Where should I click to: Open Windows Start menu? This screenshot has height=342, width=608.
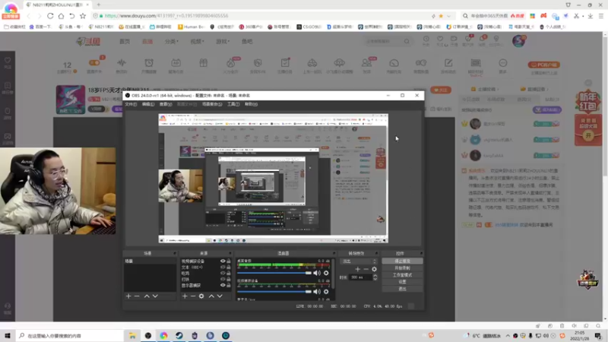(8, 336)
